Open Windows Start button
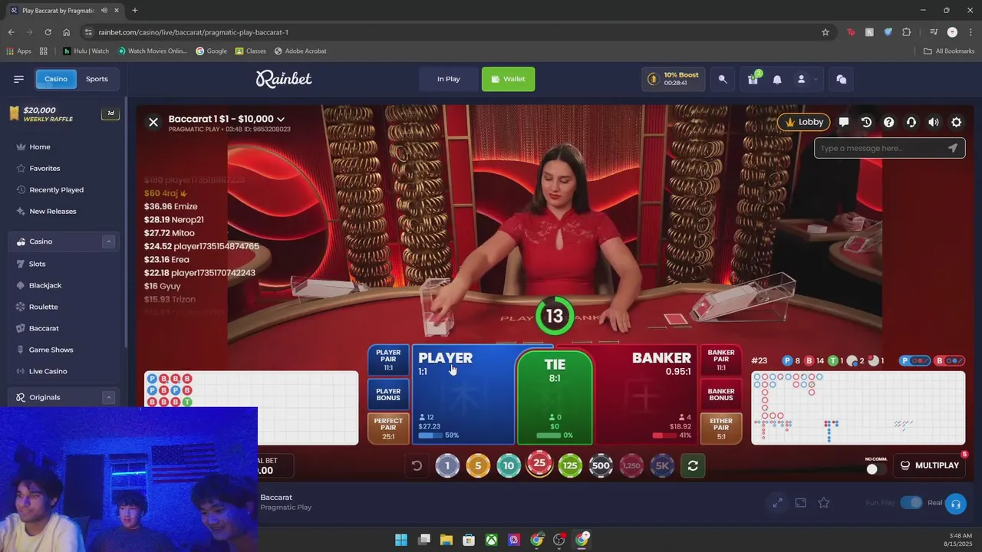The height and width of the screenshot is (552, 982). pyautogui.click(x=401, y=540)
